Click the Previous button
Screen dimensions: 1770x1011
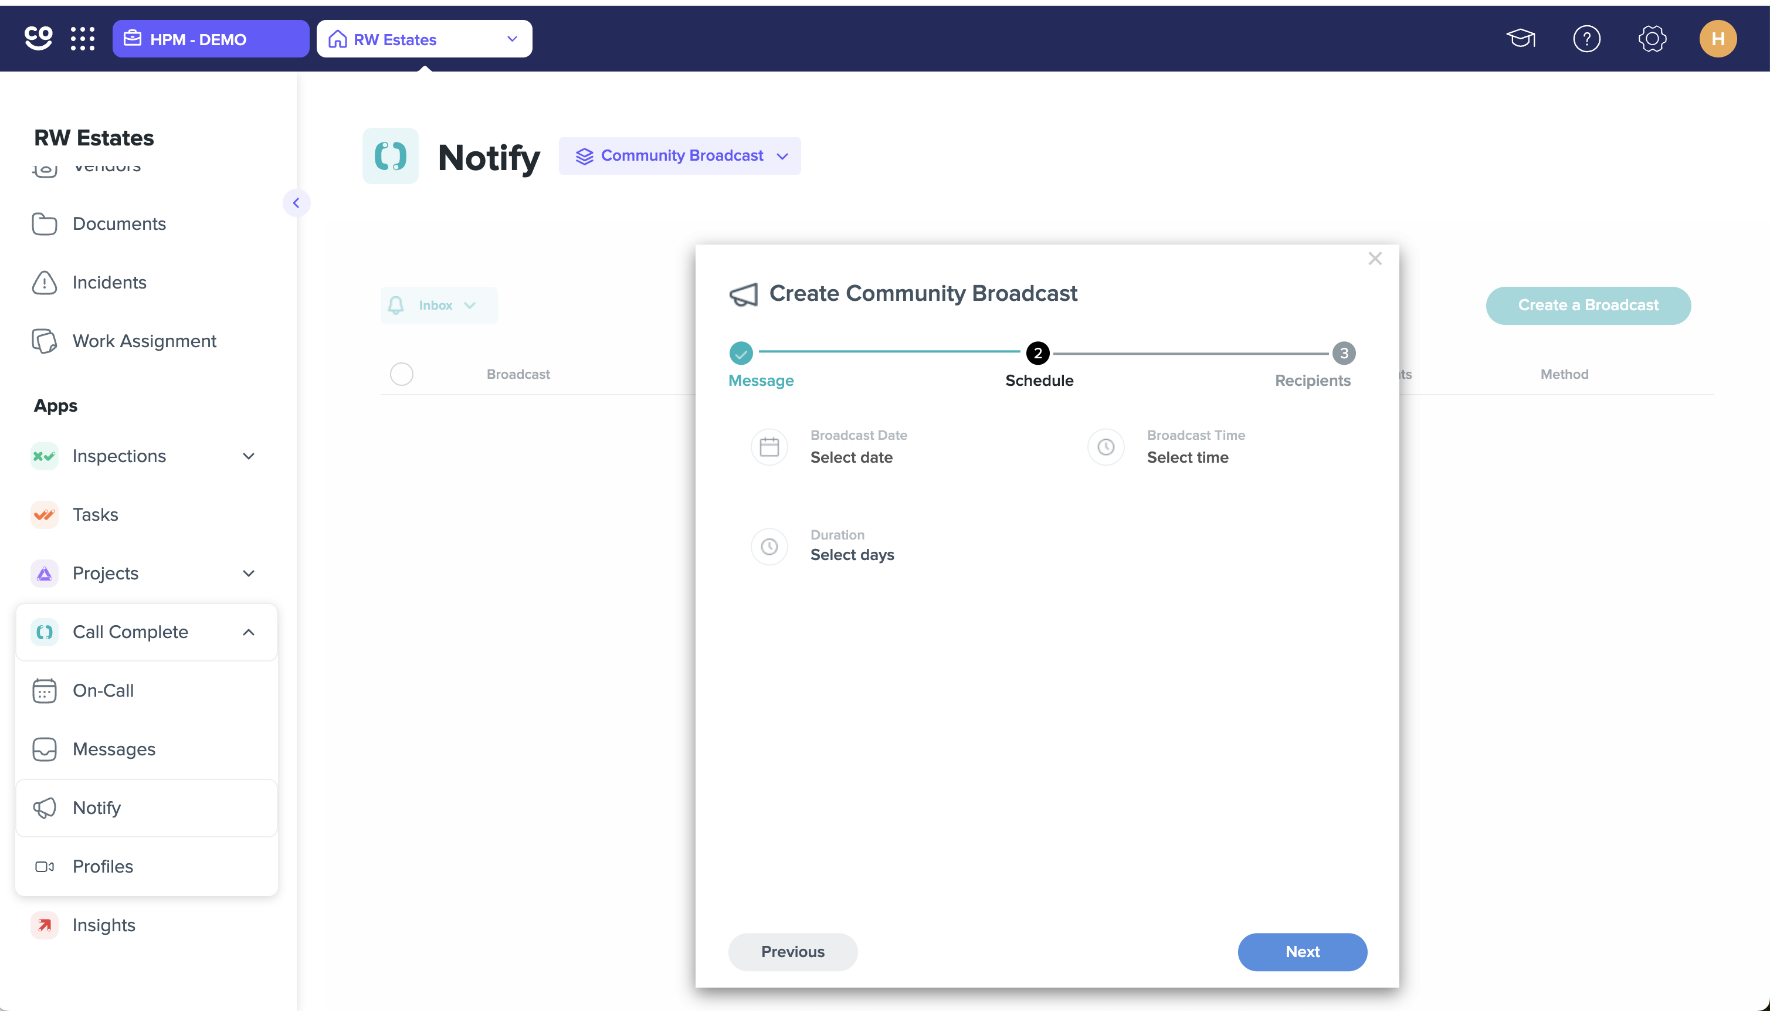click(792, 952)
